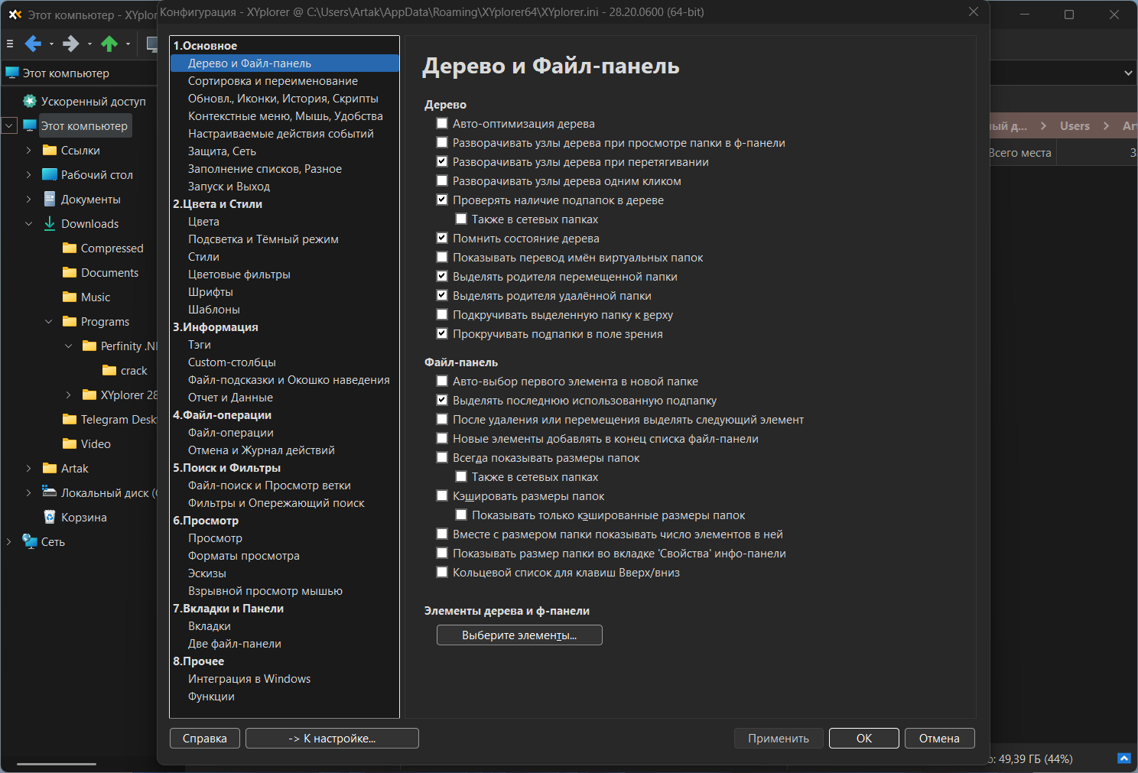The width and height of the screenshot is (1138, 773).
Task: Click the Forward arrow in XYplorer toolbar
Action: click(x=70, y=44)
